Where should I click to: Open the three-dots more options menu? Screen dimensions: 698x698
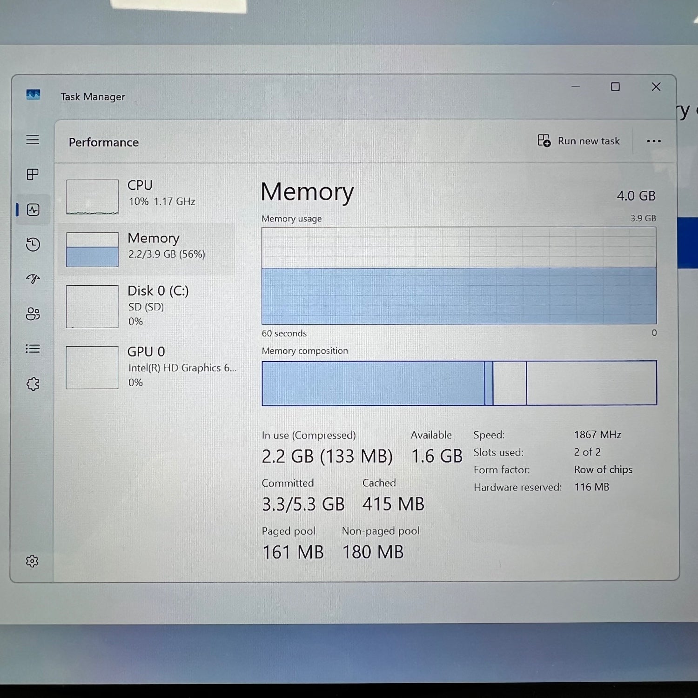(654, 141)
